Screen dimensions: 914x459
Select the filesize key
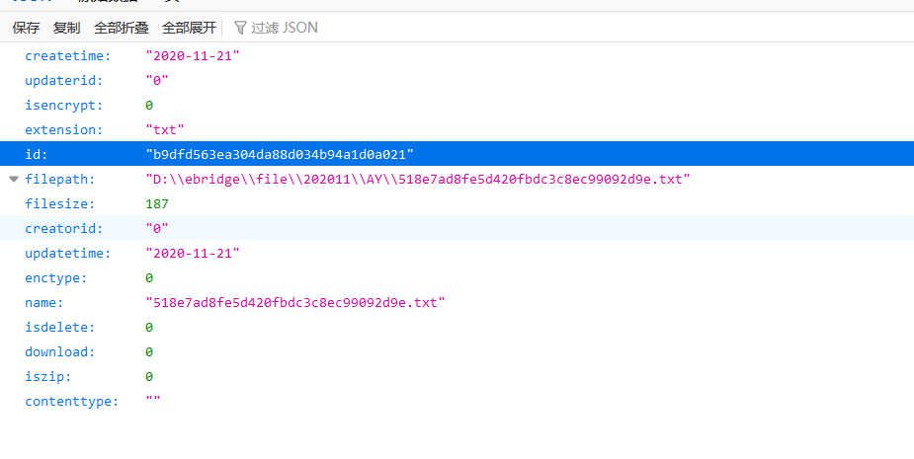tap(59, 204)
